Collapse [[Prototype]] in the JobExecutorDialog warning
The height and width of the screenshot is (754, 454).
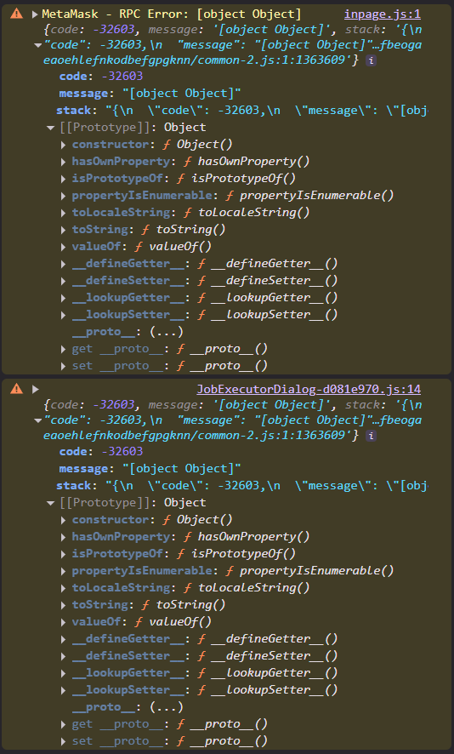[x=50, y=503]
